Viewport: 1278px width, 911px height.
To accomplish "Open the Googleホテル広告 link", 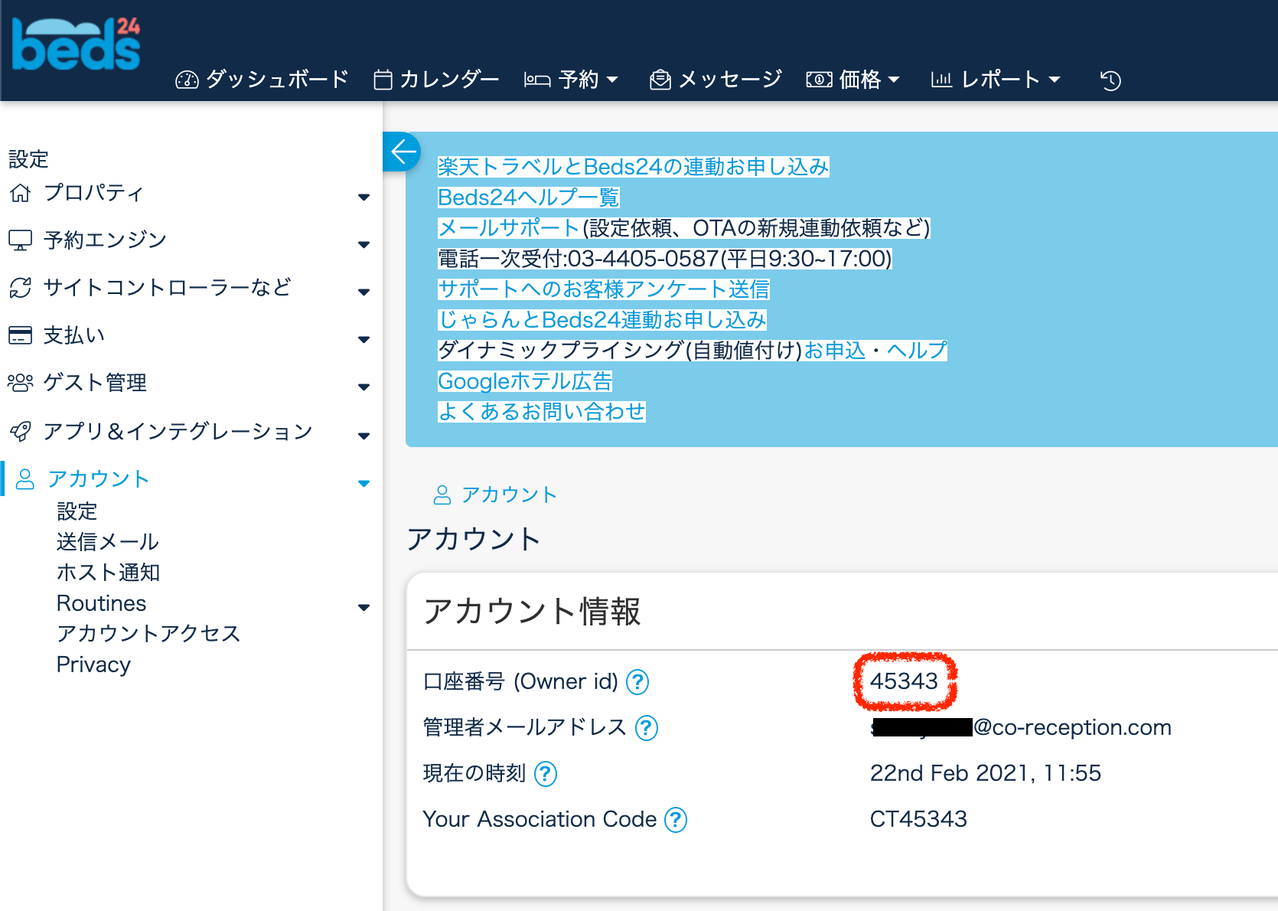I will 525,381.
